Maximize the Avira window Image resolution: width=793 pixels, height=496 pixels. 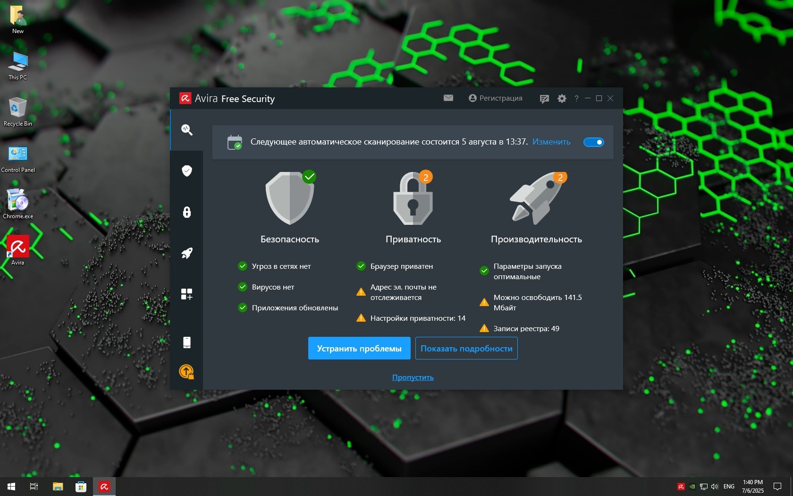(599, 98)
